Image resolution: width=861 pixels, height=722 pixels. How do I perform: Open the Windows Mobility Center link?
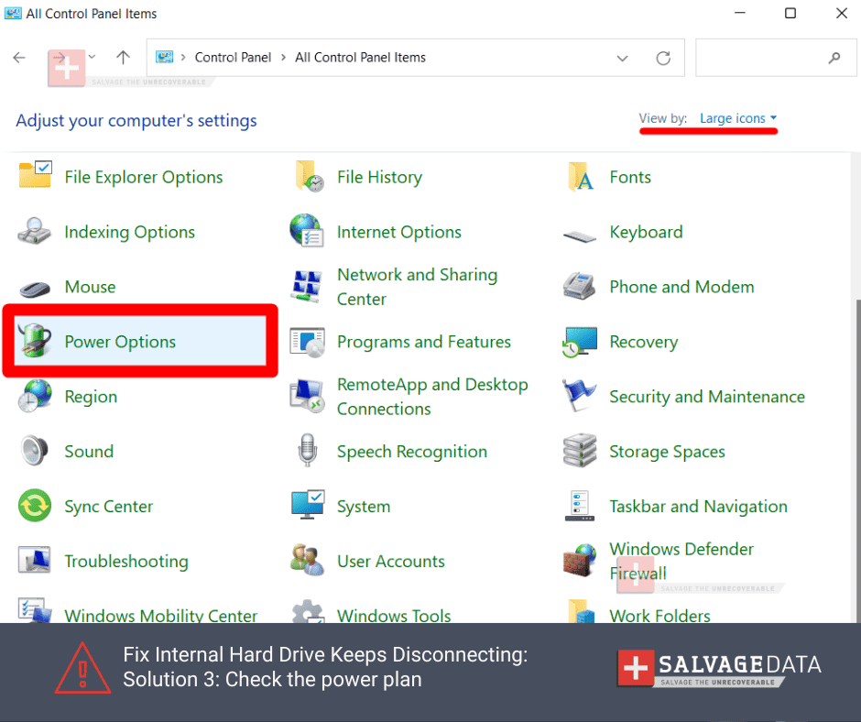point(161,615)
